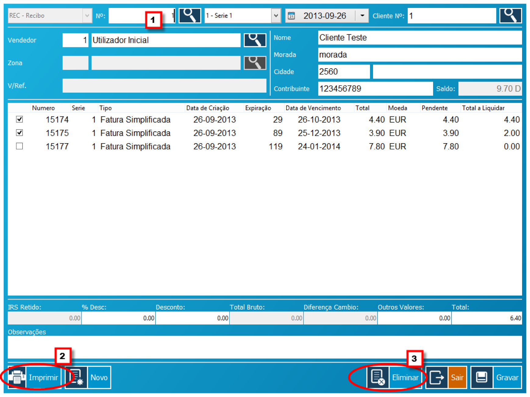Viewport: 530px width, 397px height.
Task: Click the search icon next to document number
Action: click(189, 16)
